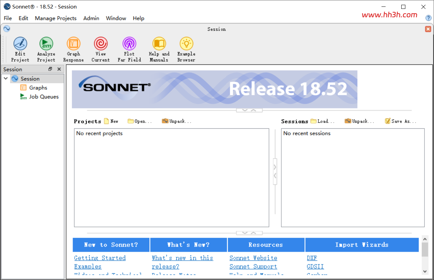Open the Sonnet Support link
The image size is (434, 280).
click(x=253, y=266)
